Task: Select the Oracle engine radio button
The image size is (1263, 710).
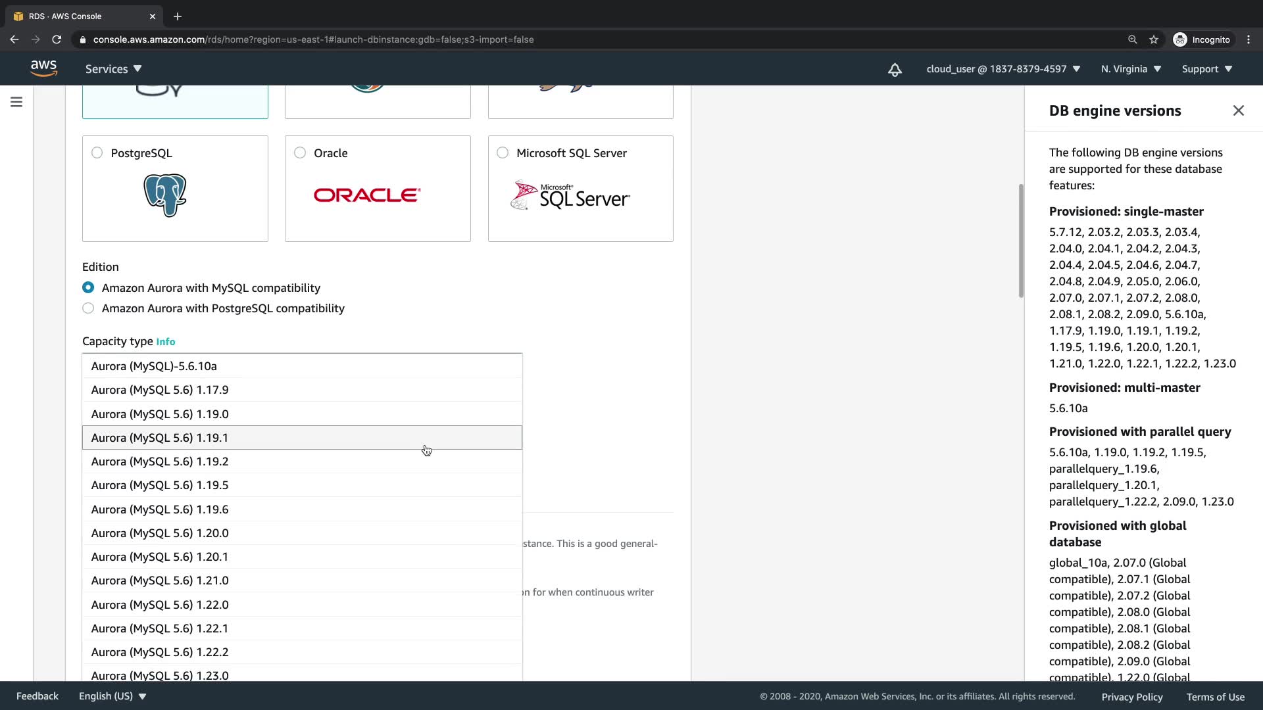Action: [300, 153]
